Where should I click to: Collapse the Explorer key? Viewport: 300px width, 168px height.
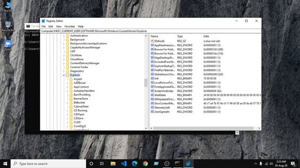pyautogui.click(x=64, y=75)
